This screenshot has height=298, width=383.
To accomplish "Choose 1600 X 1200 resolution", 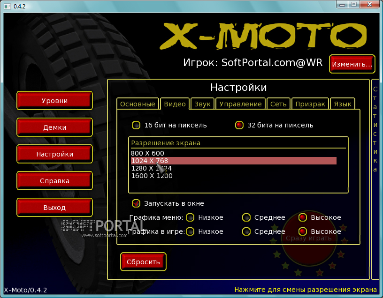I will point(234,176).
